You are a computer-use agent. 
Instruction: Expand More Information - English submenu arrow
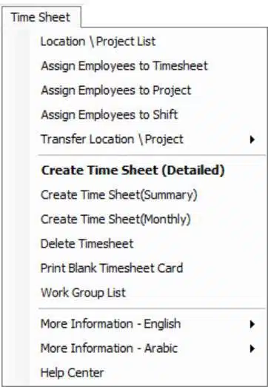point(252,324)
